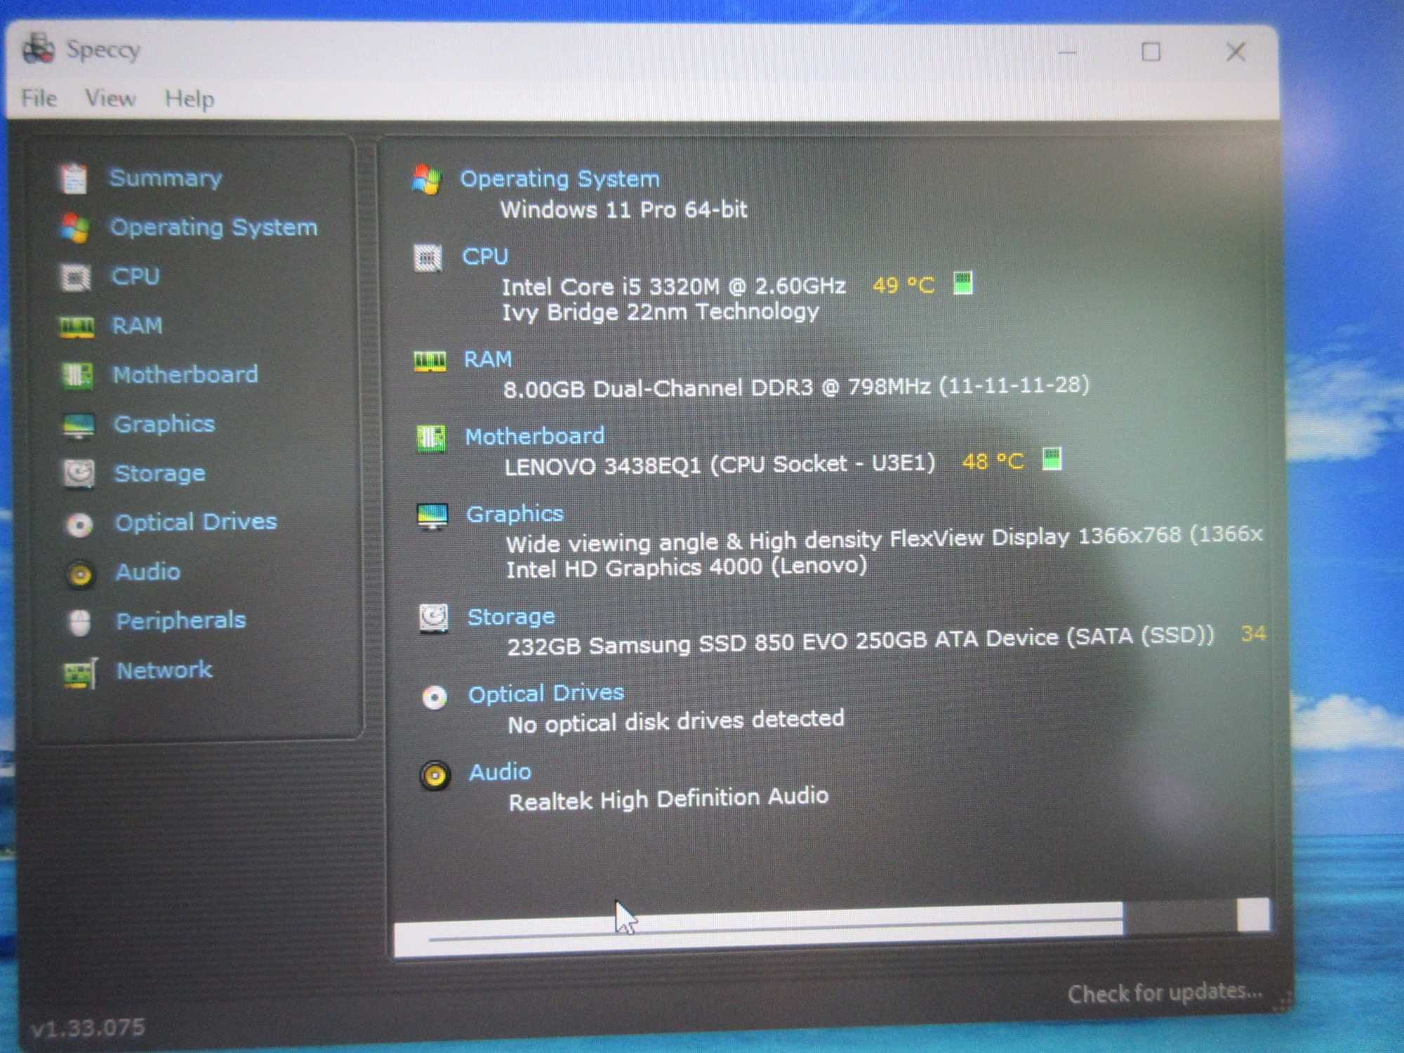Click version label v1.33.075
The width and height of the screenshot is (1404, 1053).
88,1028
